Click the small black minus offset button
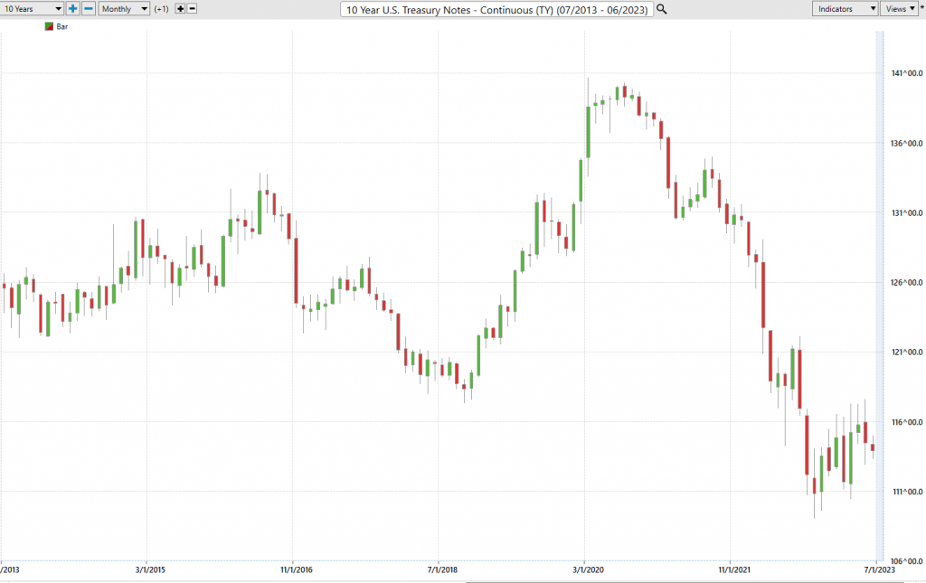The image size is (926, 583). (x=192, y=9)
